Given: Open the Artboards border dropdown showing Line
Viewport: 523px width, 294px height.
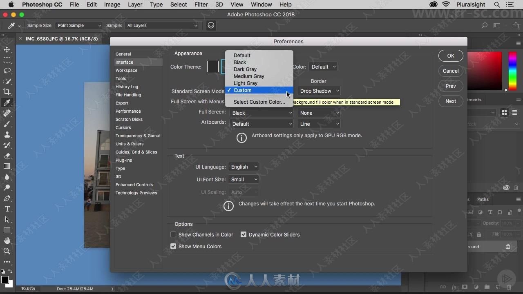Looking at the screenshot, I should tap(319, 124).
